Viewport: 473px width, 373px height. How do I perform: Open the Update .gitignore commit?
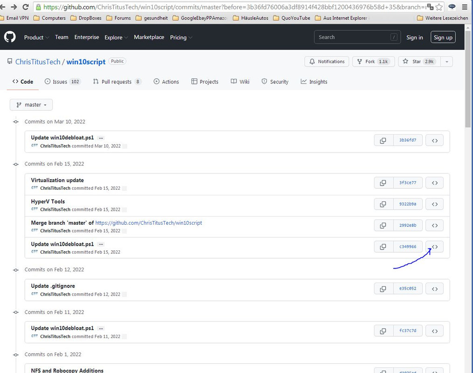[x=53, y=286]
